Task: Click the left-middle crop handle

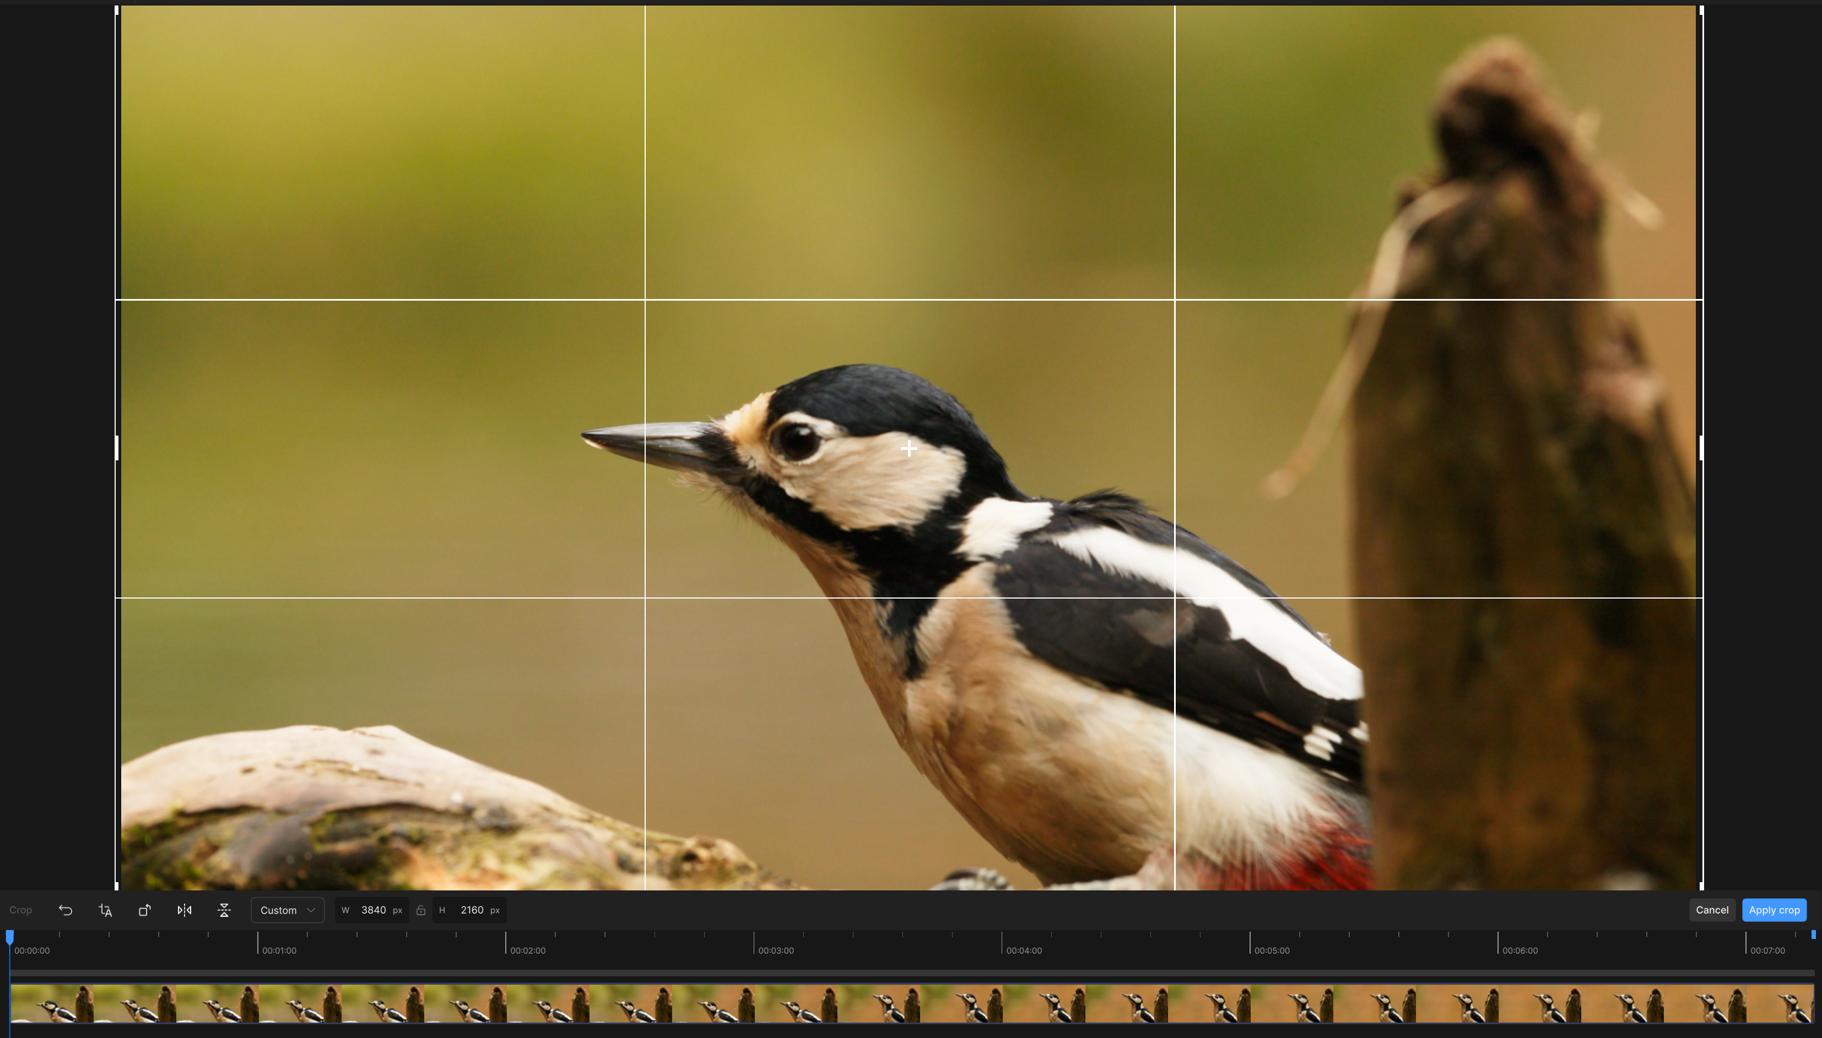Action: click(117, 448)
